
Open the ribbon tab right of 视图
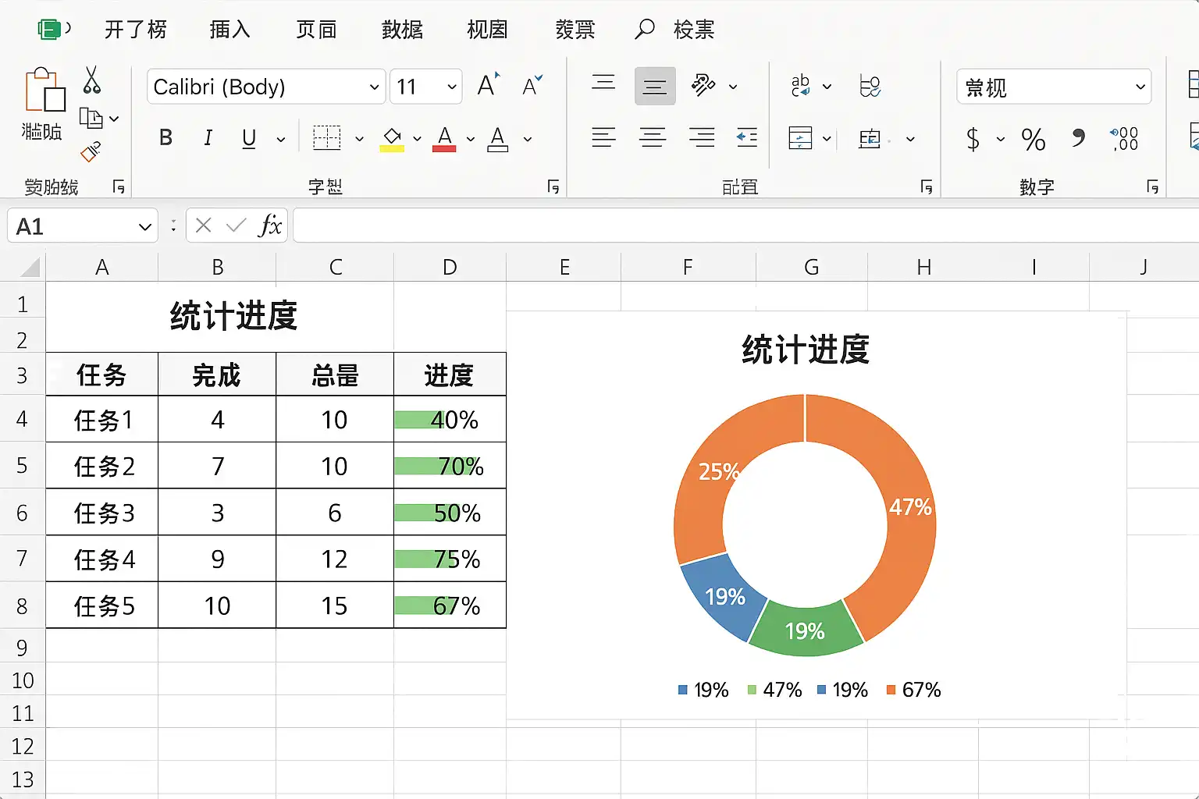(x=575, y=30)
